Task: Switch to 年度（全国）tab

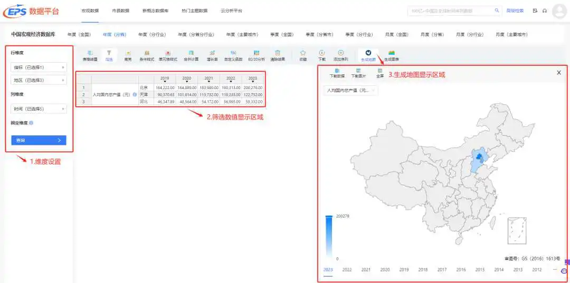Action: click(x=79, y=35)
